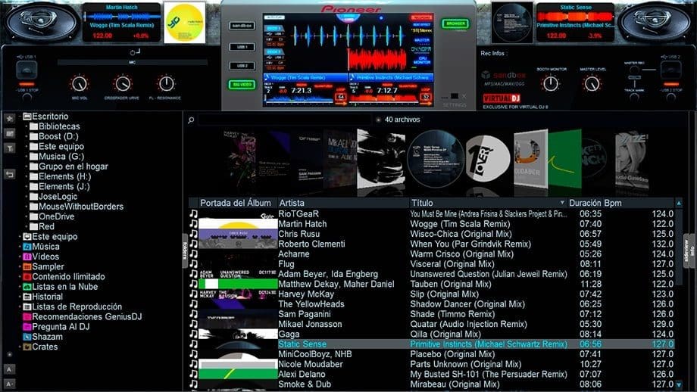Viewport: 697px width, 392px height.
Task: Toggle the USB 1 source button
Action: click(242, 47)
